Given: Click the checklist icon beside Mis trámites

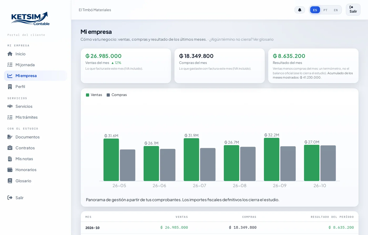Looking at the screenshot, I should [10, 117].
